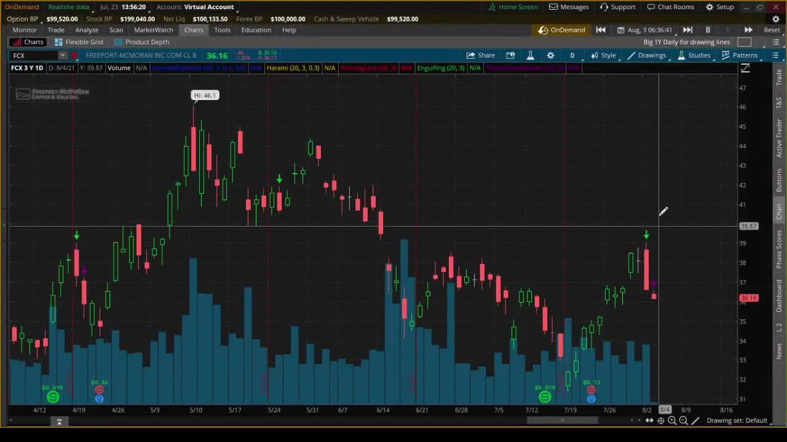Image resolution: width=787 pixels, height=442 pixels.
Task: Open the L 2 side panel tab
Action: [779, 328]
